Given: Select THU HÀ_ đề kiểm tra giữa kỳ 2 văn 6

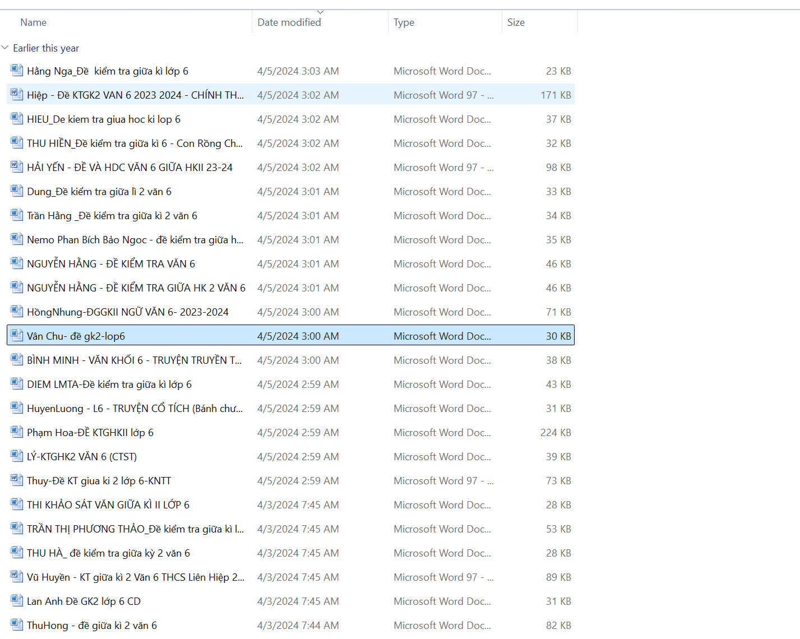Looking at the screenshot, I should point(109,553).
